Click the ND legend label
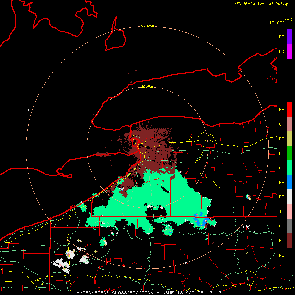 [282, 255]
